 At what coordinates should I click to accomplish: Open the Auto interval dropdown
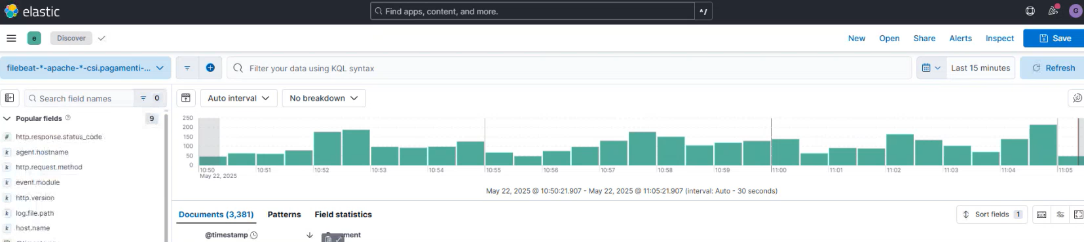(x=238, y=98)
